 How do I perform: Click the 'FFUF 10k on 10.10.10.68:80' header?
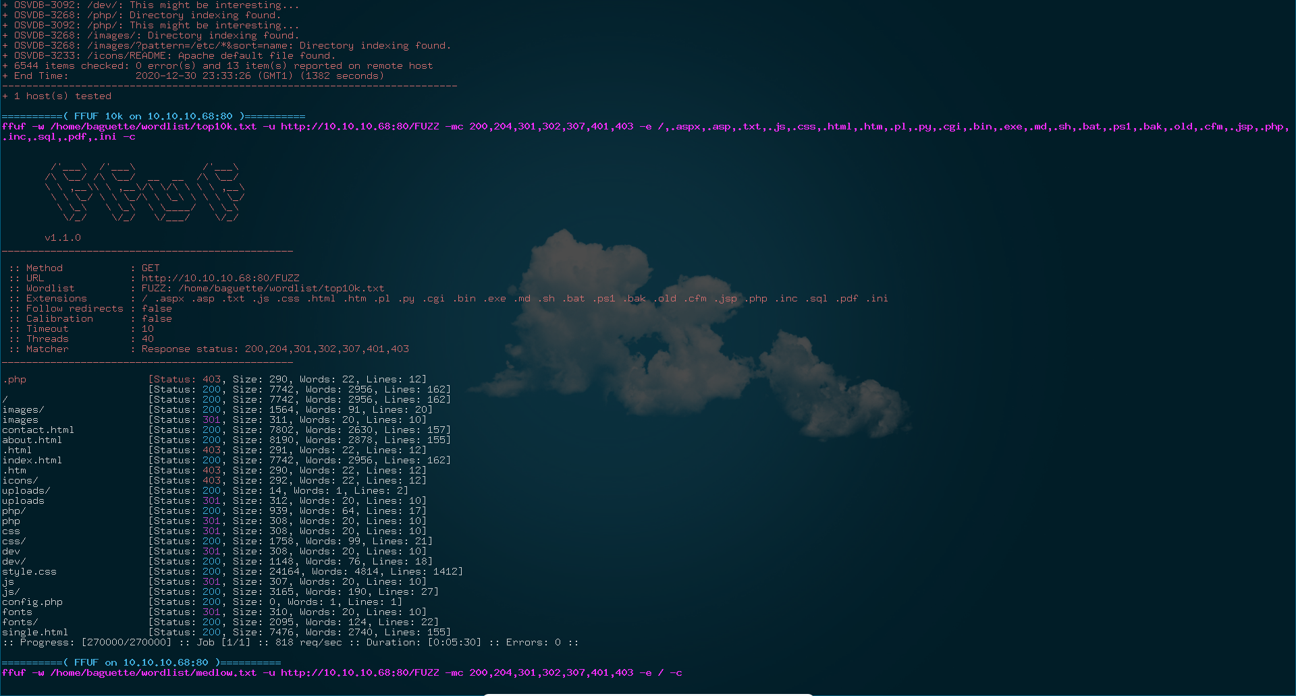153,117
